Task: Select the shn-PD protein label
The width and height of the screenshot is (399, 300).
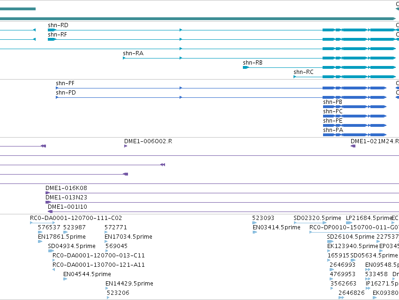Action: (66, 93)
